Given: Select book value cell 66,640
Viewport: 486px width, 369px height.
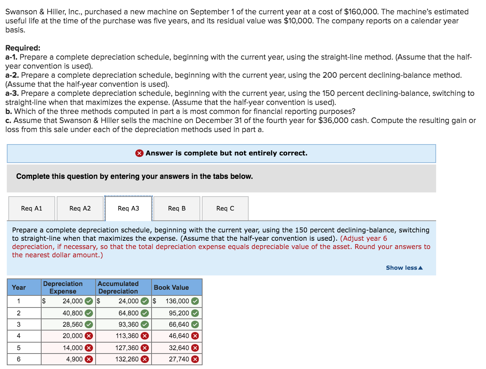Looking at the screenshot, I should click(x=177, y=324).
